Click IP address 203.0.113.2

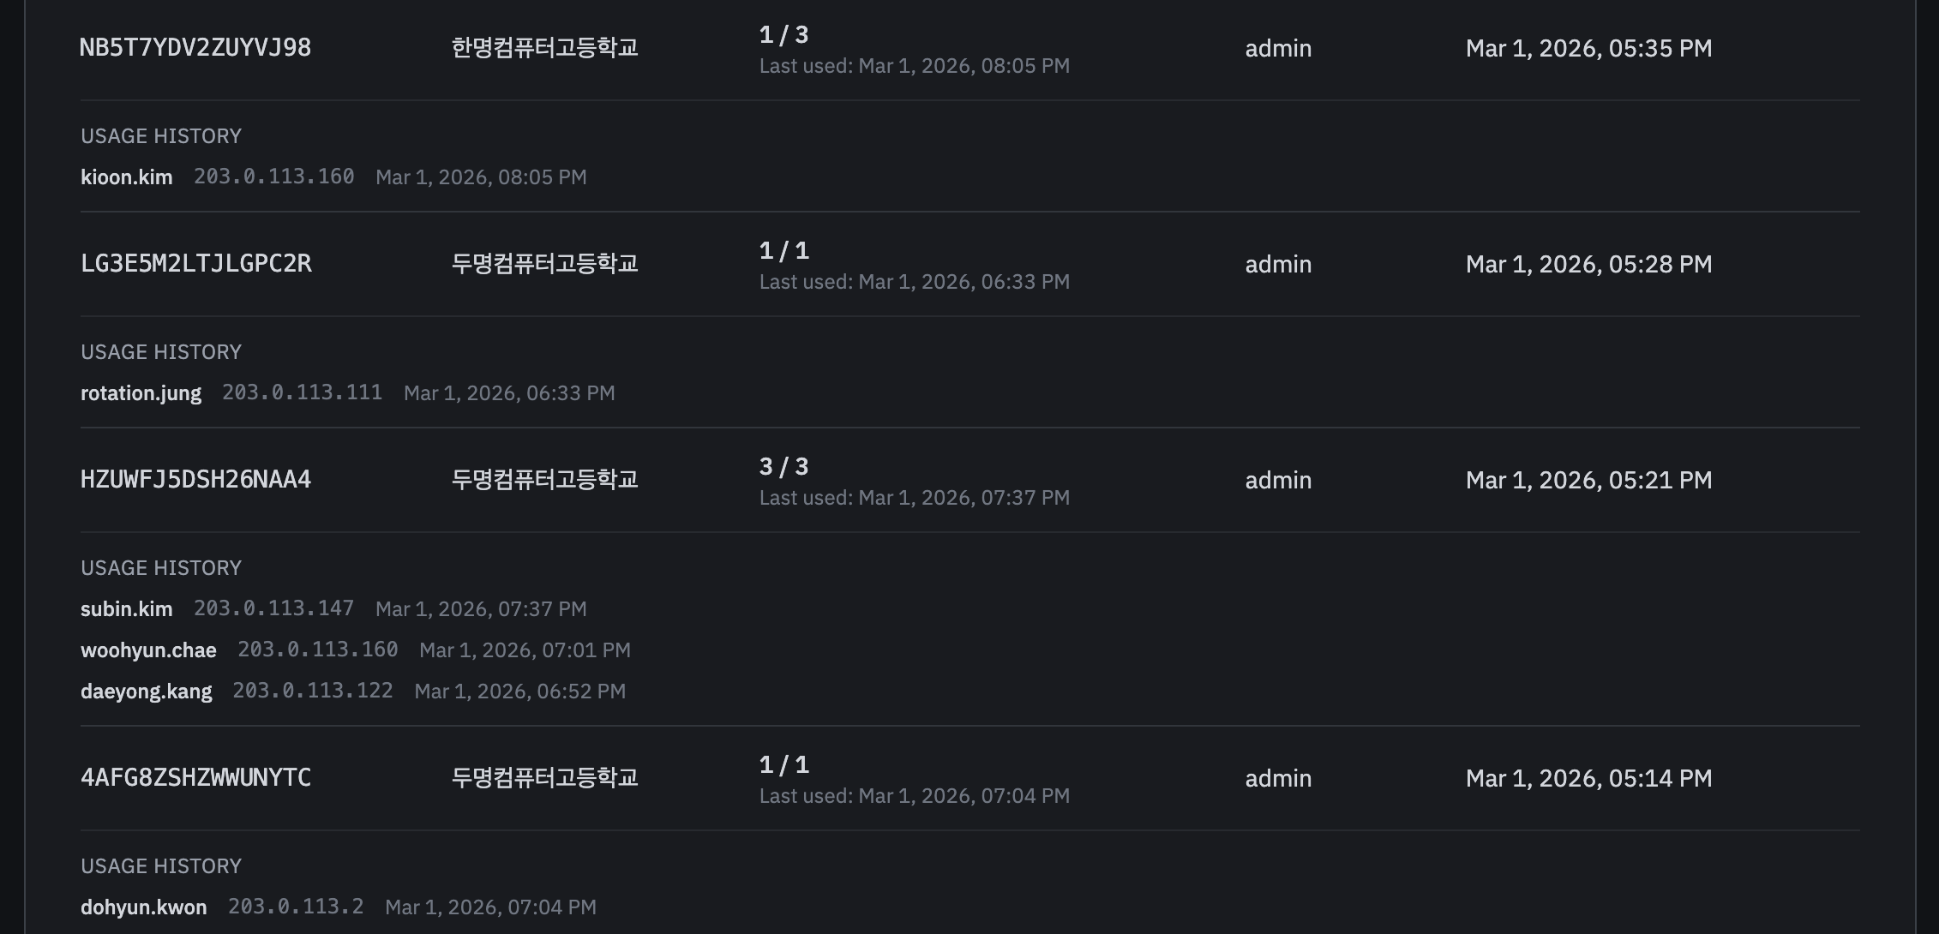coord(296,907)
